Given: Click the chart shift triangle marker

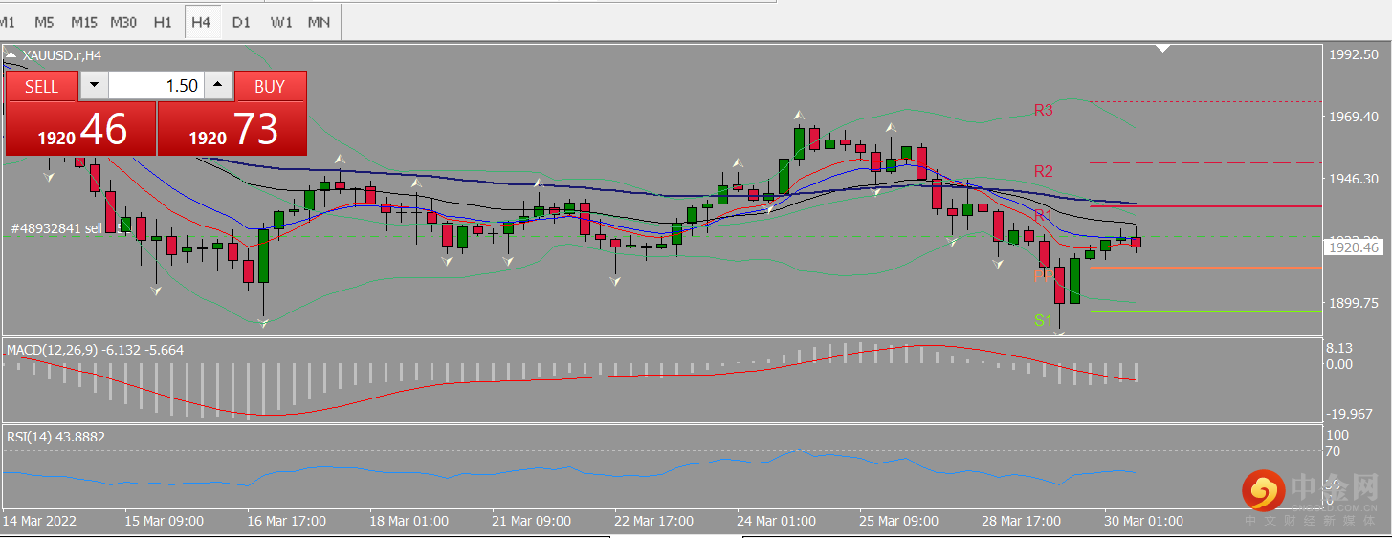Looking at the screenshot, I should click(x=1163, y=48).
